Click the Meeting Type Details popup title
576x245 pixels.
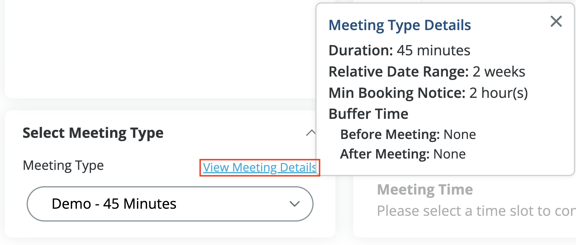point(399,25)
